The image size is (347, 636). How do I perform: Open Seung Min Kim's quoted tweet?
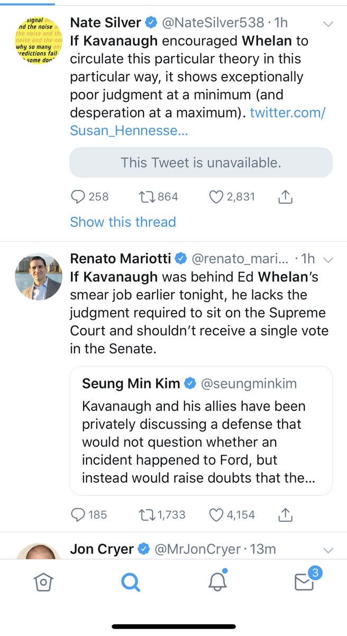pos(201,430)
